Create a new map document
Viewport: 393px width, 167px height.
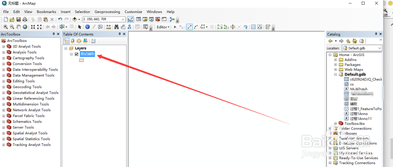[6, 20]
